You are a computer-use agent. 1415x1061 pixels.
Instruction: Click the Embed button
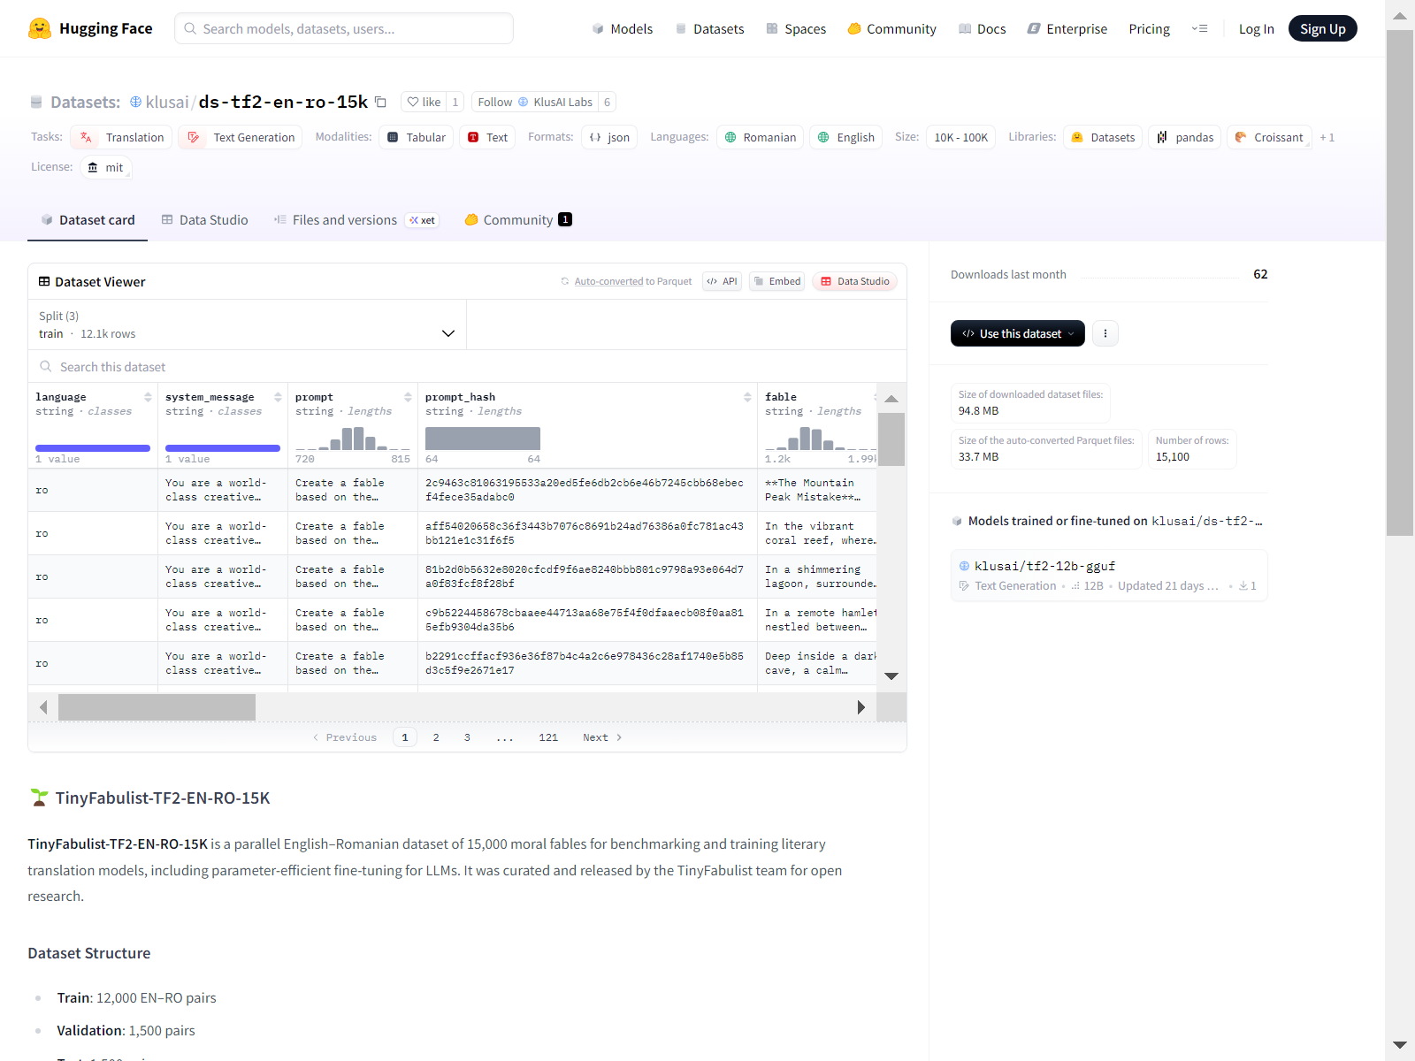click(x=776, y=281)
